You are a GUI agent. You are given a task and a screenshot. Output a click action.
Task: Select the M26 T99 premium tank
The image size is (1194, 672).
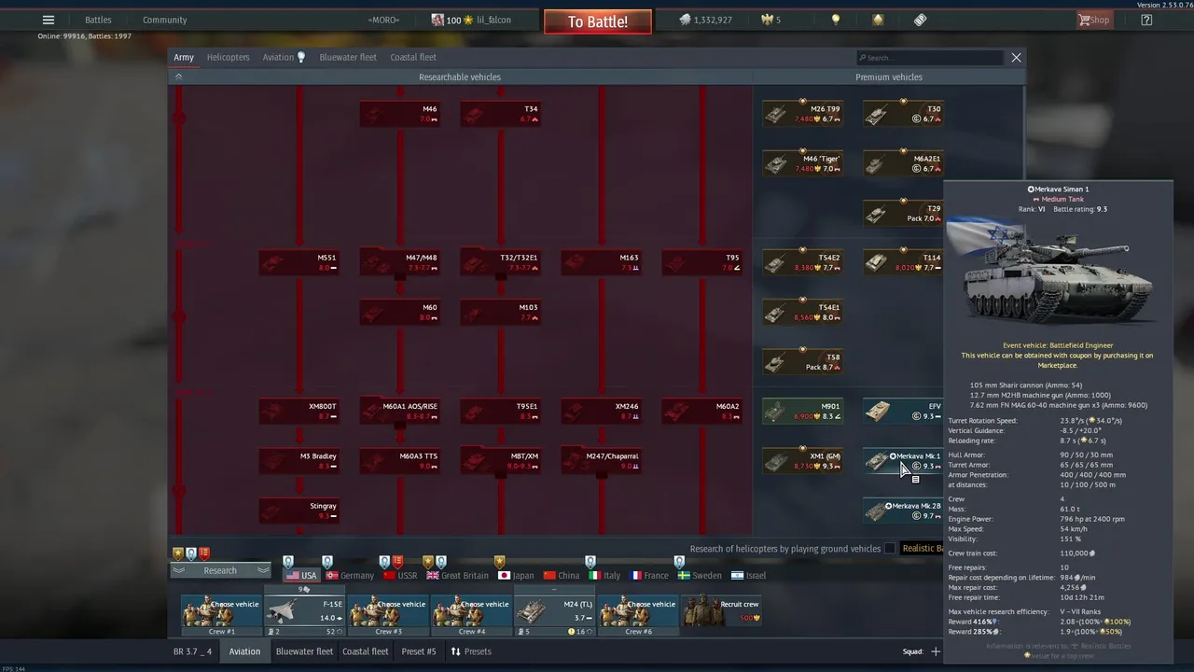802,114
